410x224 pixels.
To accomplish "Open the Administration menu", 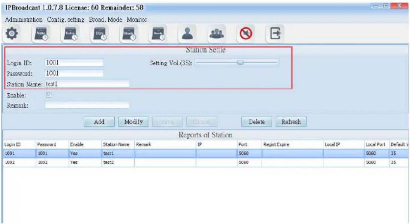I will coord(24,20).
